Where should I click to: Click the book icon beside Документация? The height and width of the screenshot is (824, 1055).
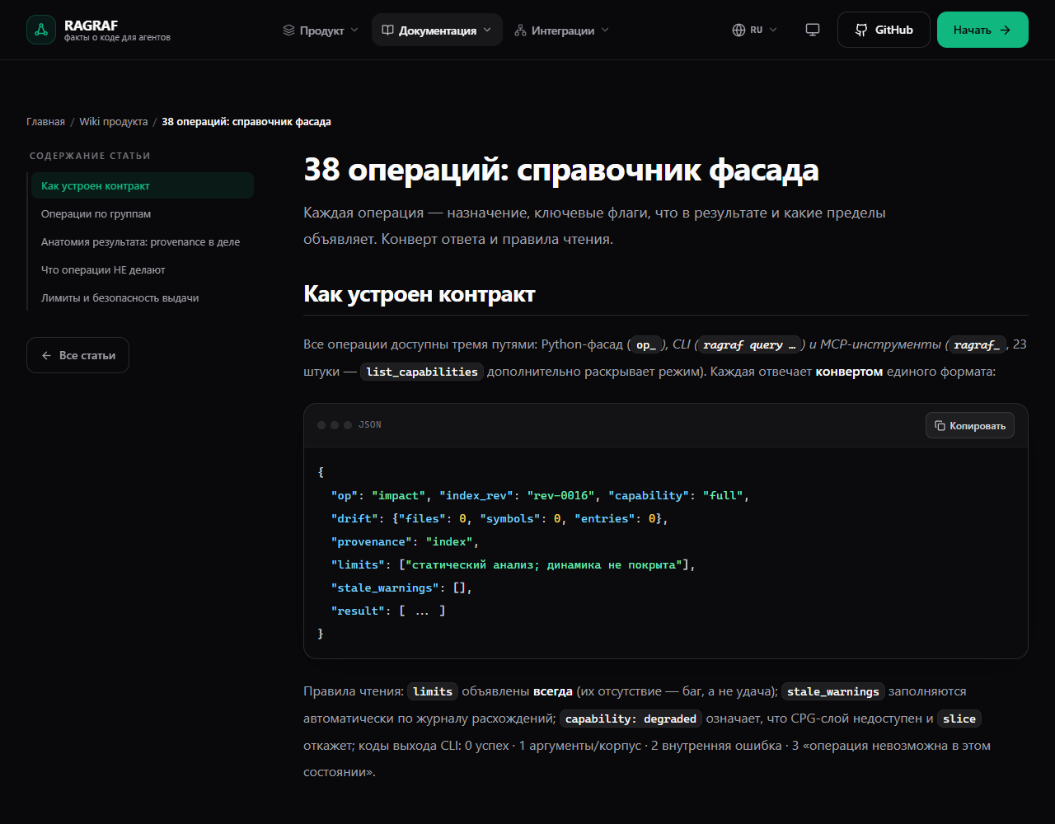pyautogui.click(x=387, y=30)
